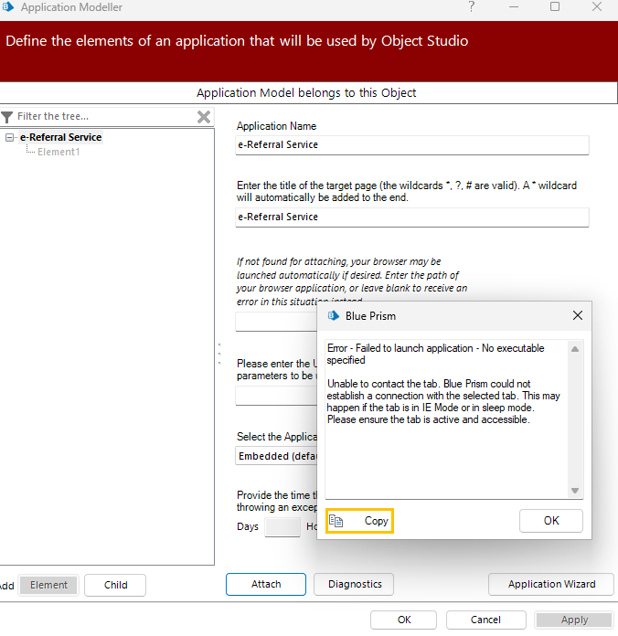Clear the tree filter with X icon

(204, 117)
